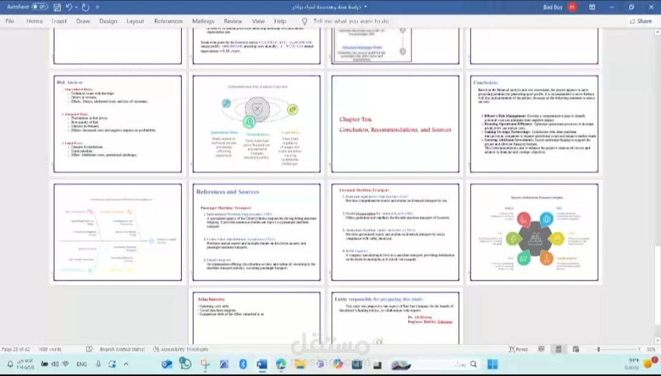Click the vertical scrollbar down arrow
The image size is (661, 376).
657,340
